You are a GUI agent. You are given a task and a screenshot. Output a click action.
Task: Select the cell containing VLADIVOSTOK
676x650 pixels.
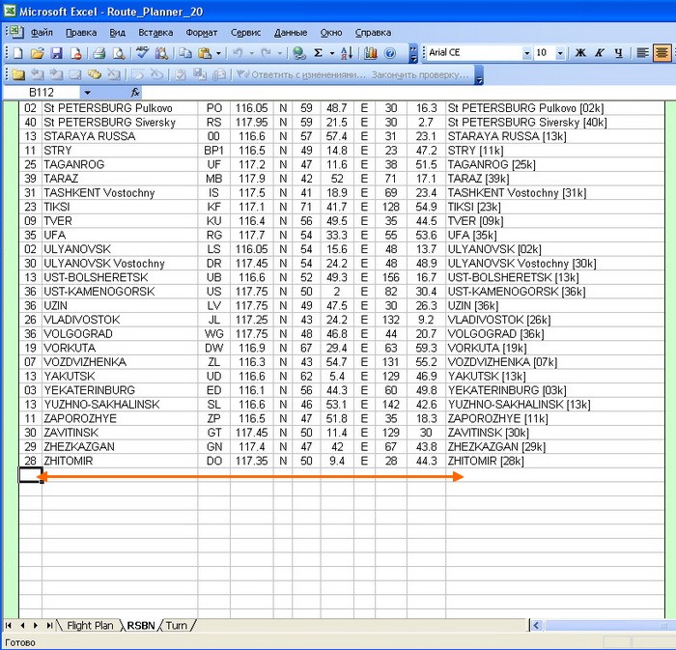click(x=82, y=320)
